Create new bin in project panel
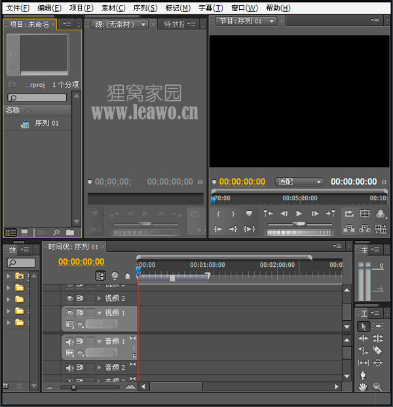The width and height of the screenshot is (393, 407). pyautogui.click(x=70, y=232)
